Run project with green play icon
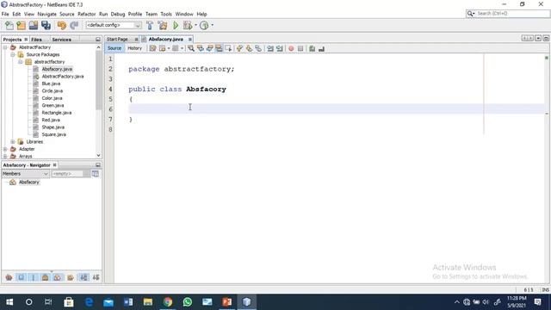The width and height of the screenshot is (551, 310). [176, 25]
